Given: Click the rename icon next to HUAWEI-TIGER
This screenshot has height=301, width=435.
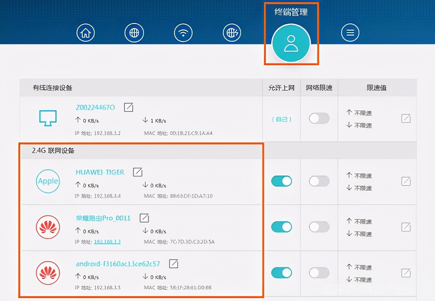Looking at the screenshot, I should pos(138,172).
